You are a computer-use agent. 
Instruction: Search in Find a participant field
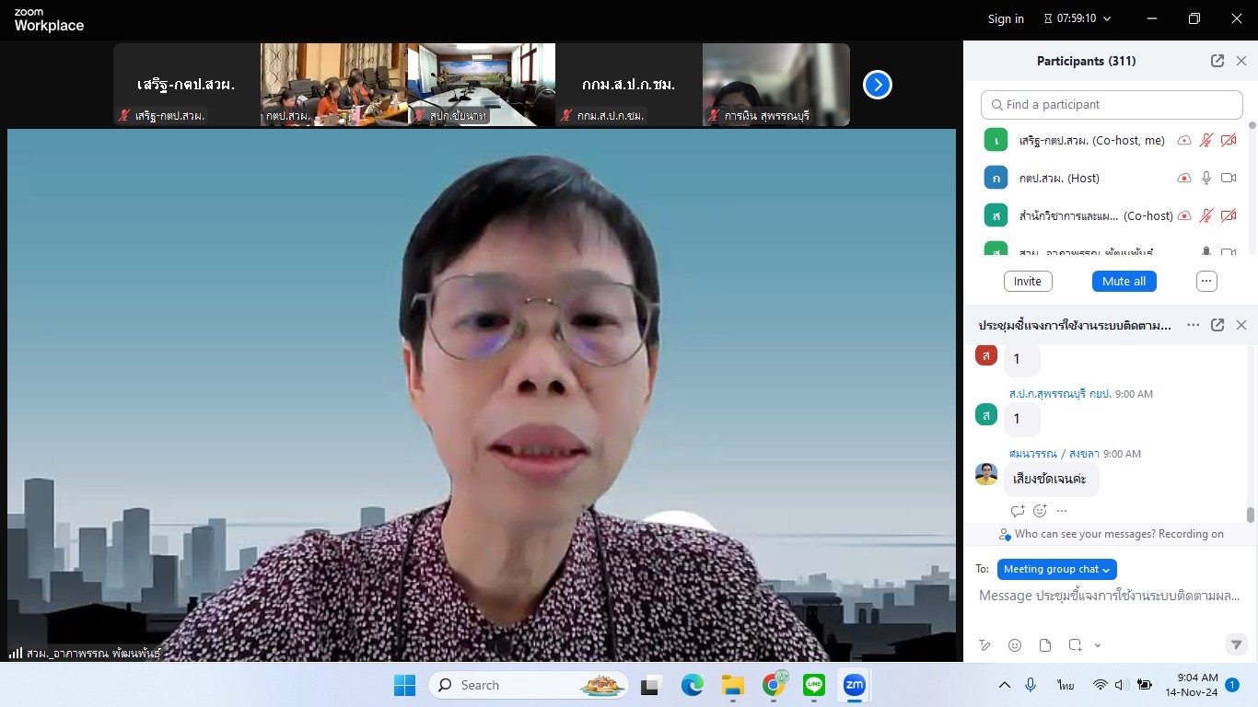pos(1112,104)
